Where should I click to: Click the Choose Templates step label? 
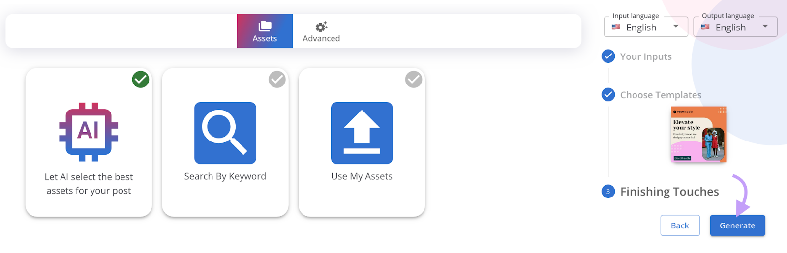coord(661,95)
